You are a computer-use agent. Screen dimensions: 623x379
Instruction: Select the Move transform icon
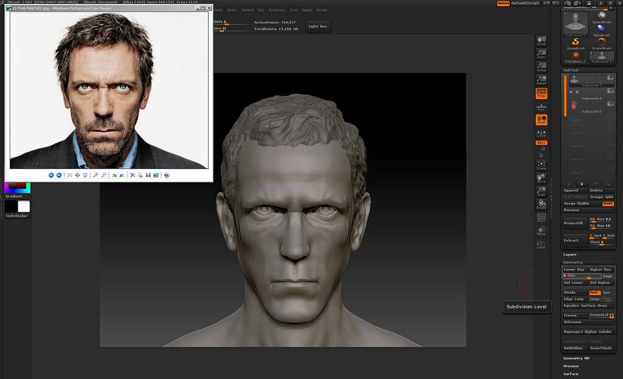point(541,178)
